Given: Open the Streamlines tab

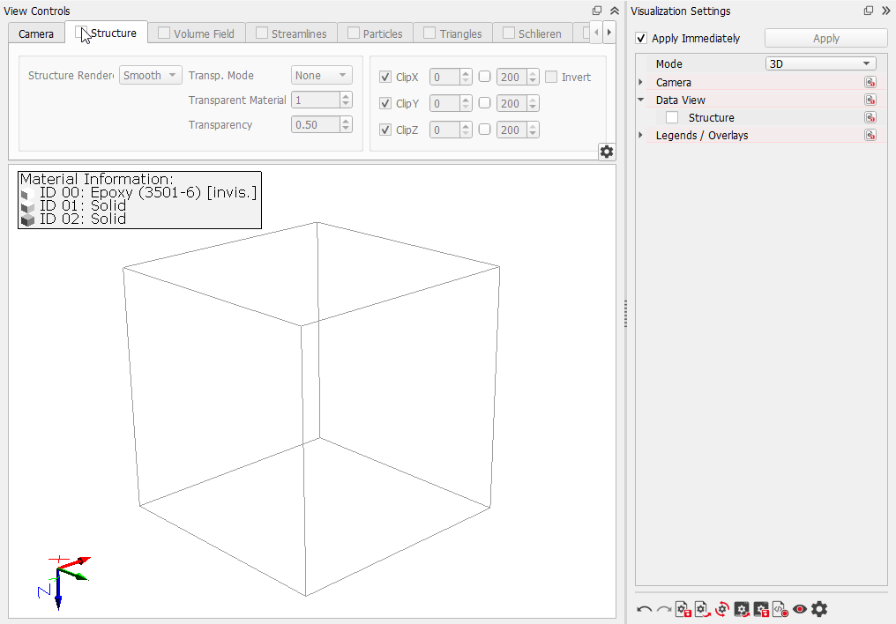Looking at the screenshot, I should coord(291,33).
